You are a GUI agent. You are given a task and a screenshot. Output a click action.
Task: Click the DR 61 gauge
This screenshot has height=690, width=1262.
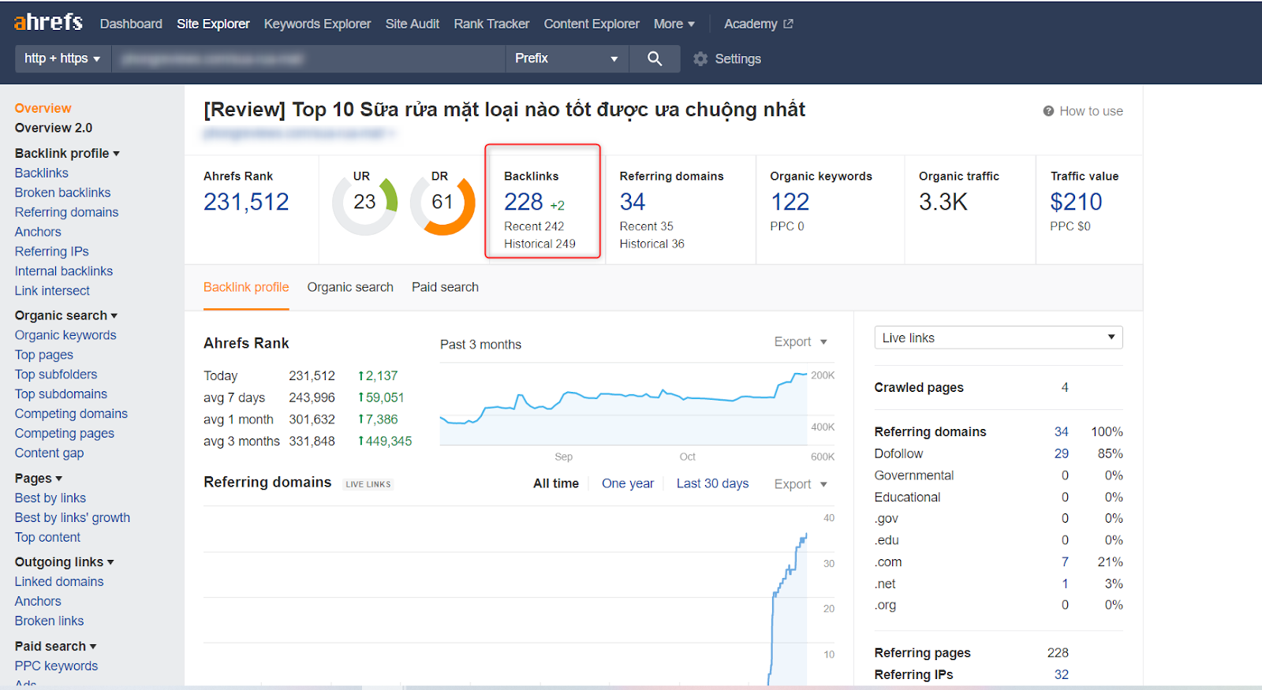tap(442, 202)
